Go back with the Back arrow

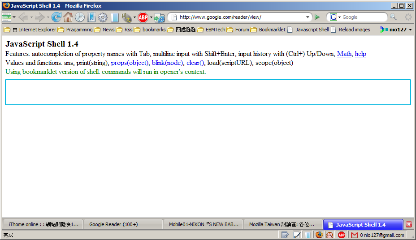pos(24,17)
